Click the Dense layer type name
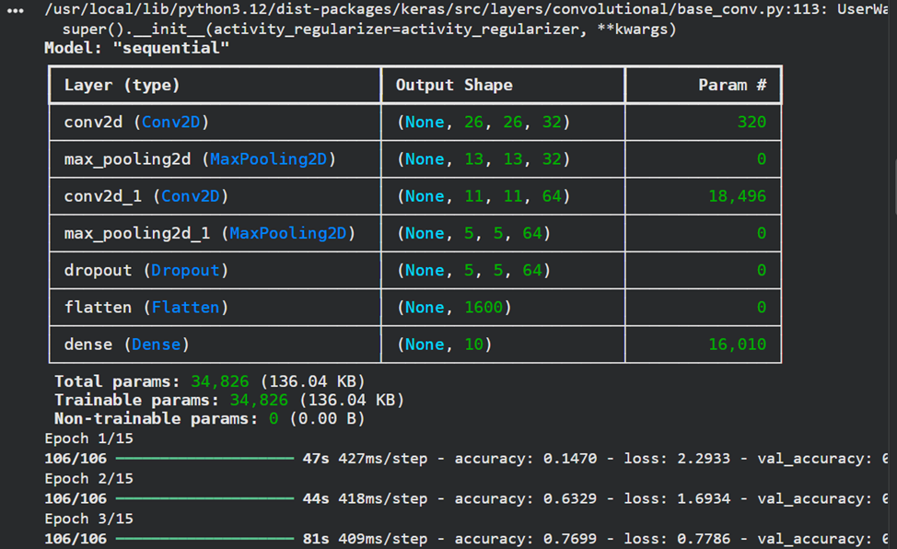 [157, 345]
